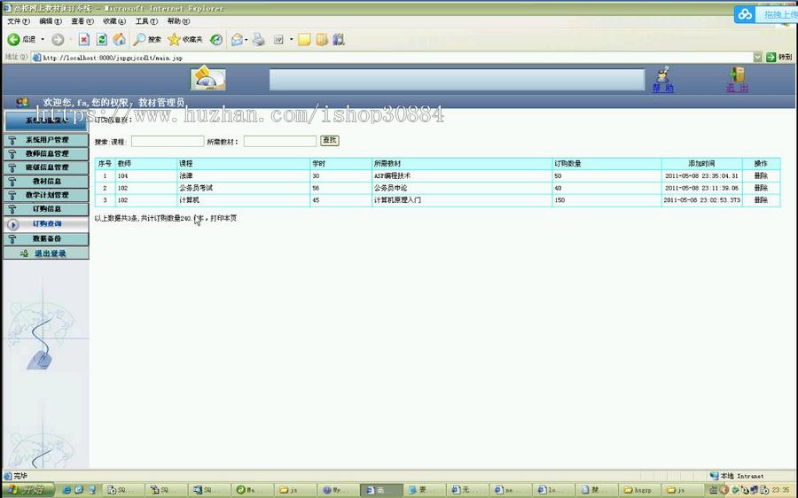The image size is (798, 498).
Task: Focus the 课程 search input field
Action: coord(168,141)
